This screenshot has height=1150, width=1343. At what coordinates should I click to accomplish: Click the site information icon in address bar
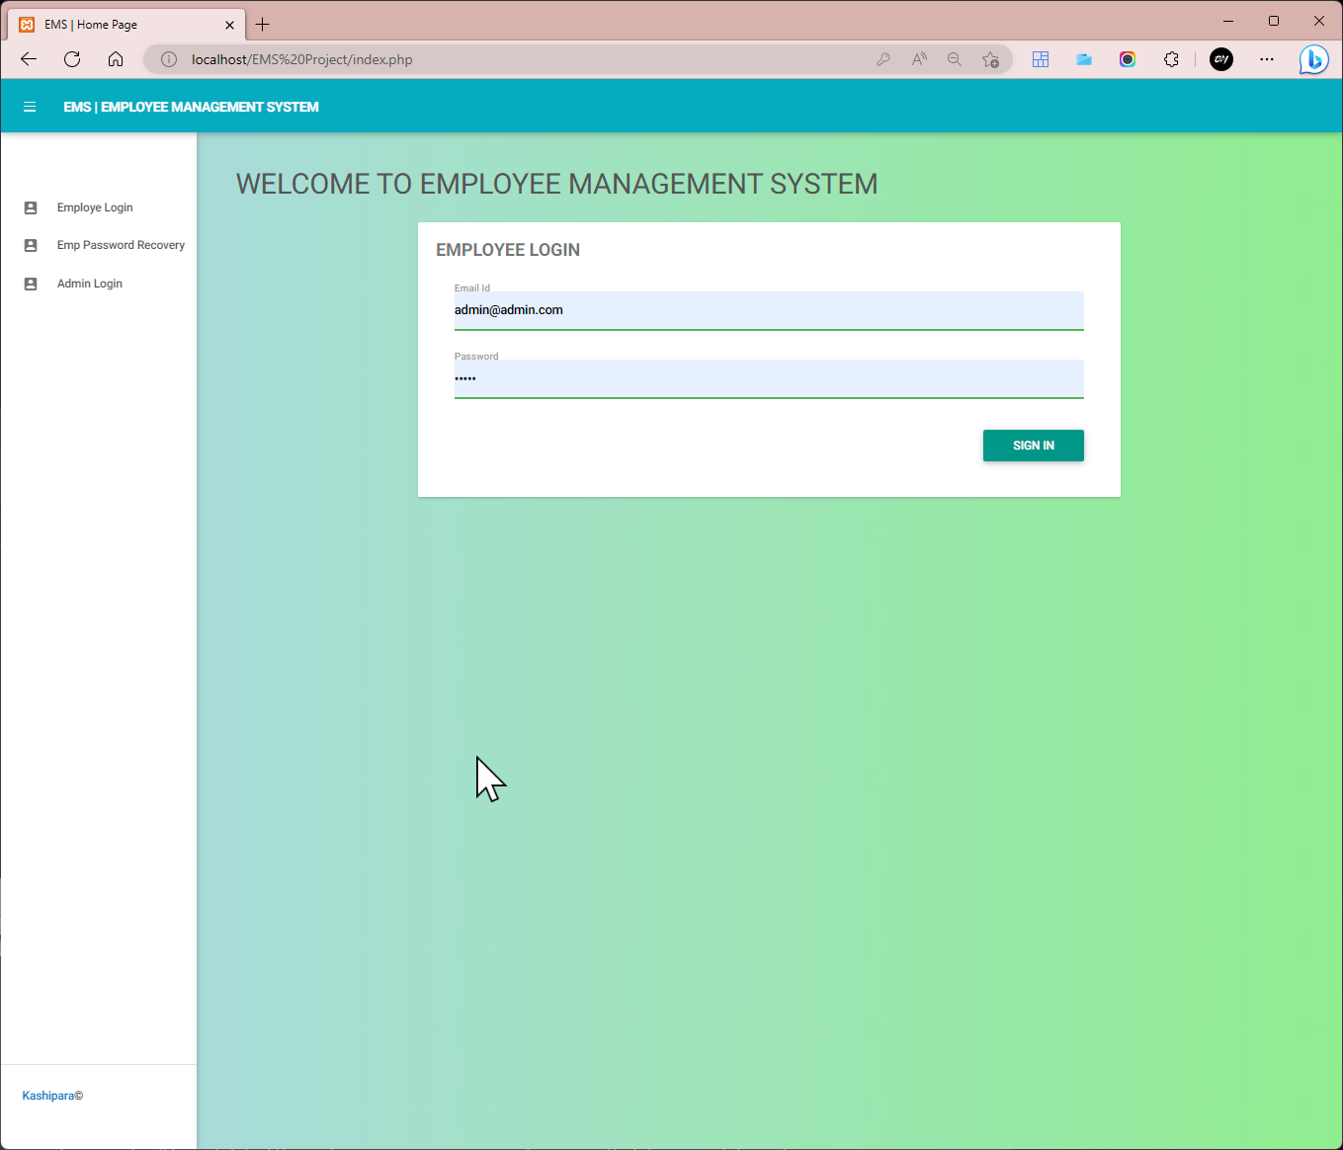(168, 59)
